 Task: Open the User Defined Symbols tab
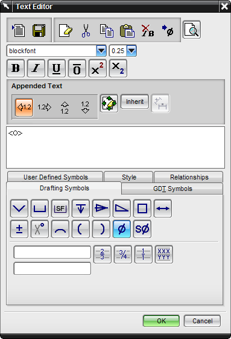click(55, 177)
